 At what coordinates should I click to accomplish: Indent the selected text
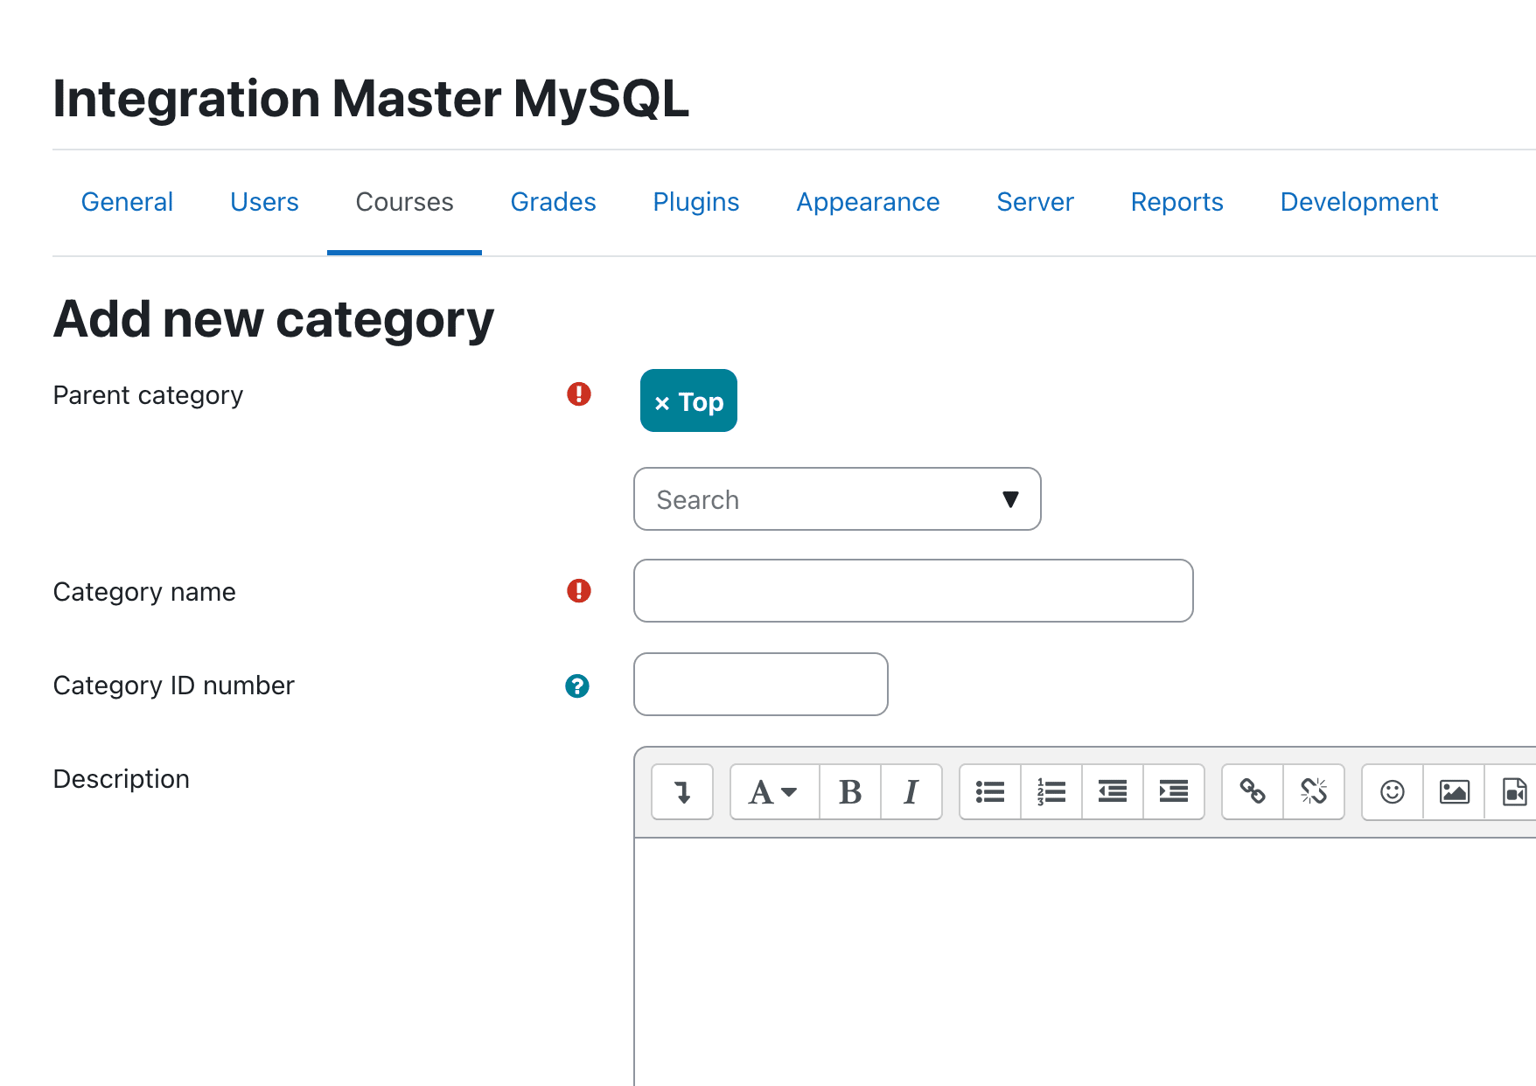coord(1174,792)
